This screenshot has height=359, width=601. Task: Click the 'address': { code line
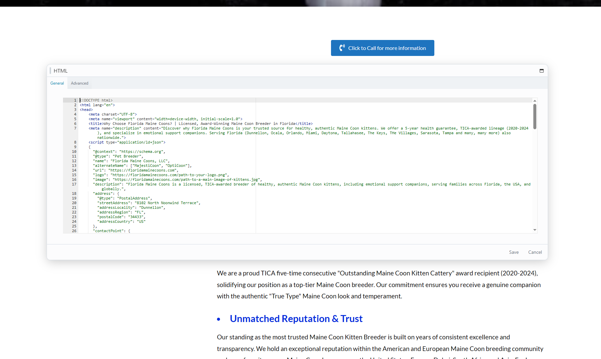(106, 193)
